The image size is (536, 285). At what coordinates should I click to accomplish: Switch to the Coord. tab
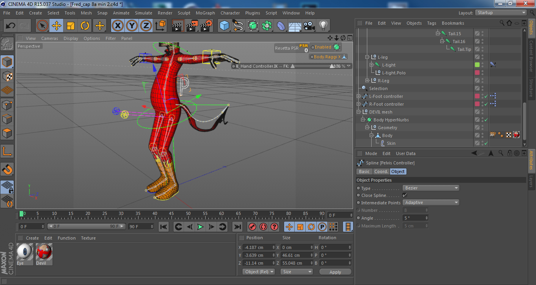point(381,171)
